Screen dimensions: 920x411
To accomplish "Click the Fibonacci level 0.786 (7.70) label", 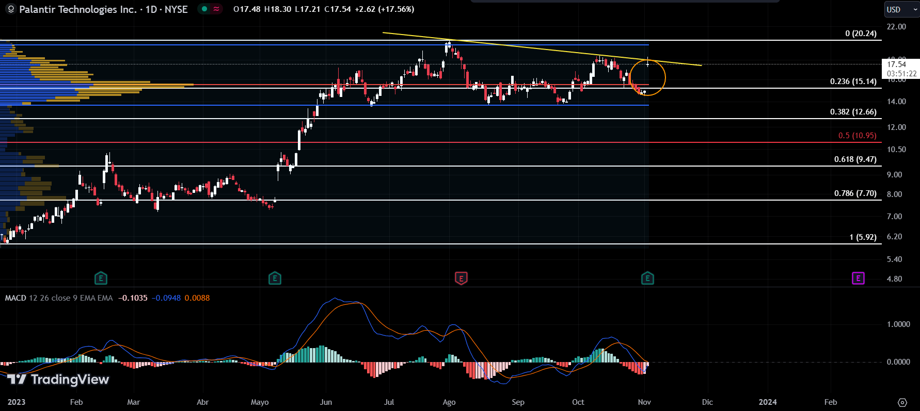I will click(x=855, y=193).
